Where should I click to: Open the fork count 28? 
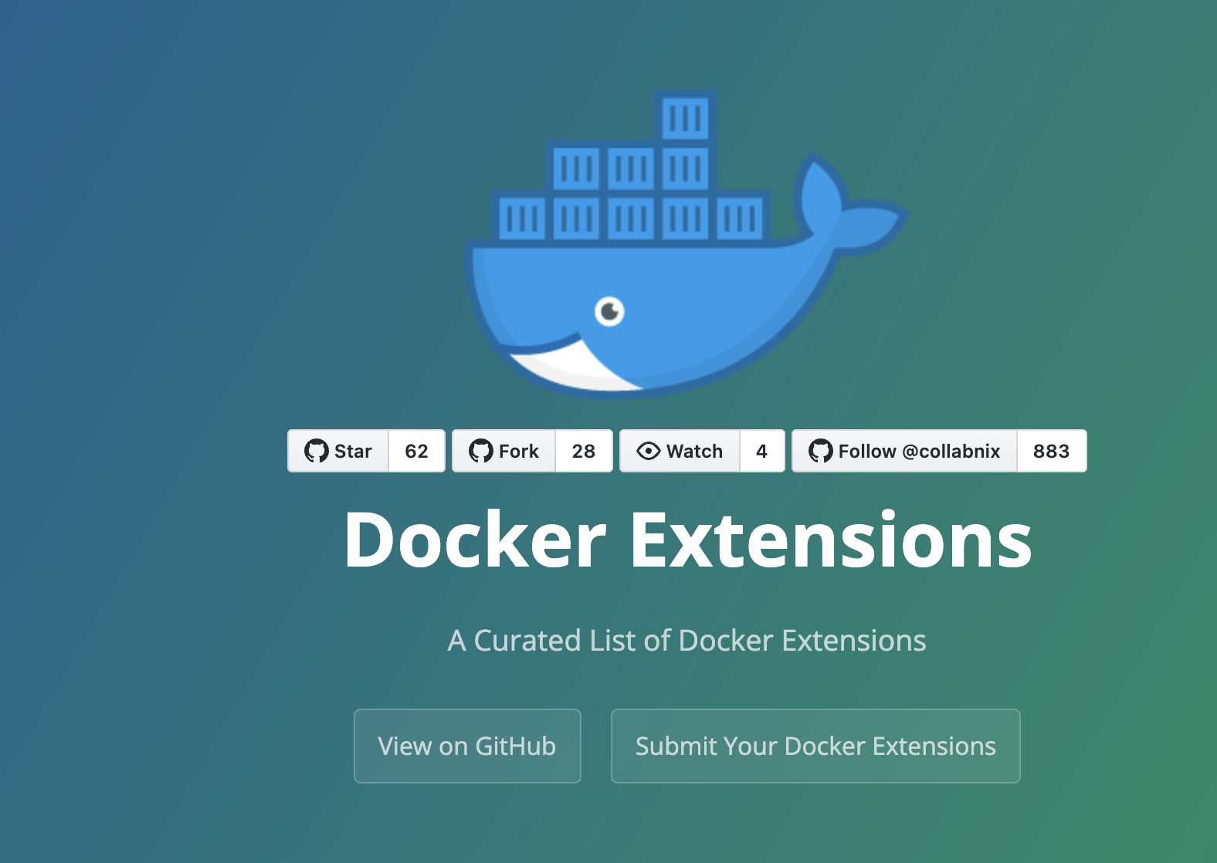tap(584, 451)
